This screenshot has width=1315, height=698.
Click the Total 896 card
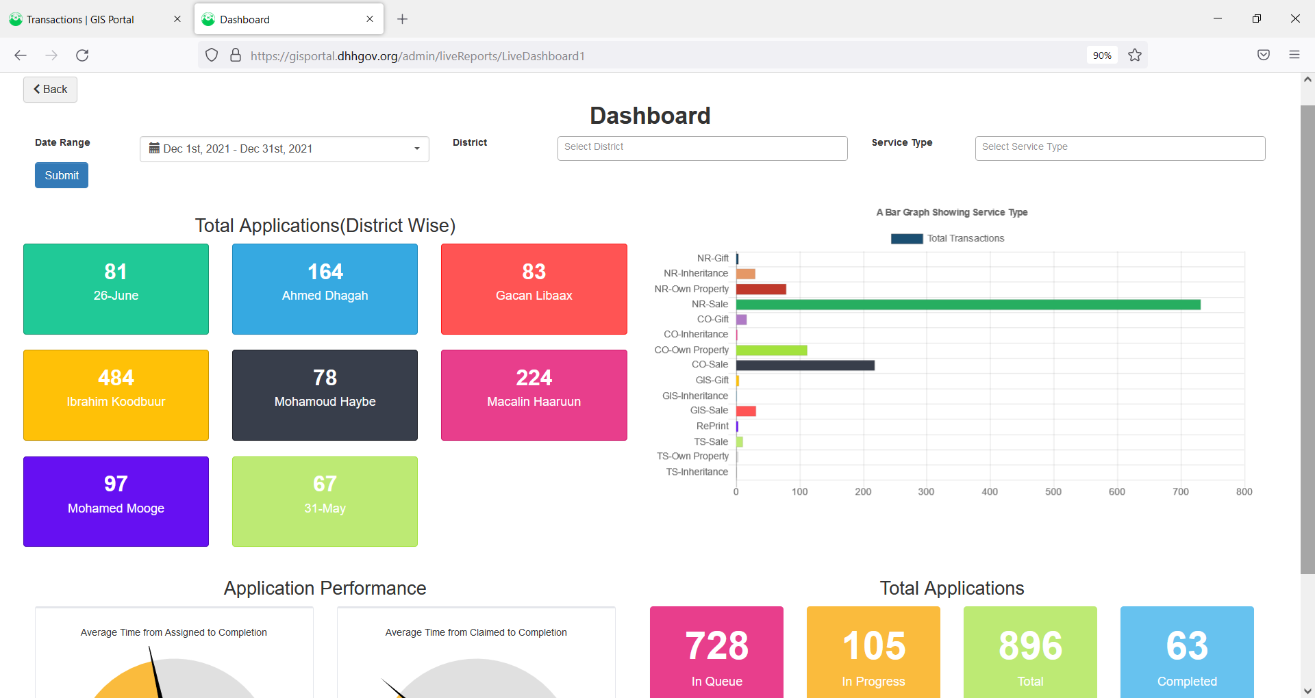tap(1030, 652)
